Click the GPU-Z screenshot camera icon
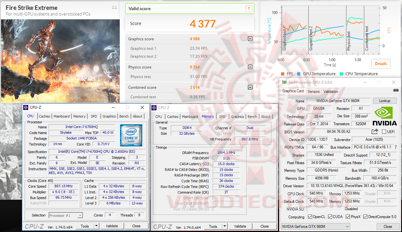 (396, 90)
